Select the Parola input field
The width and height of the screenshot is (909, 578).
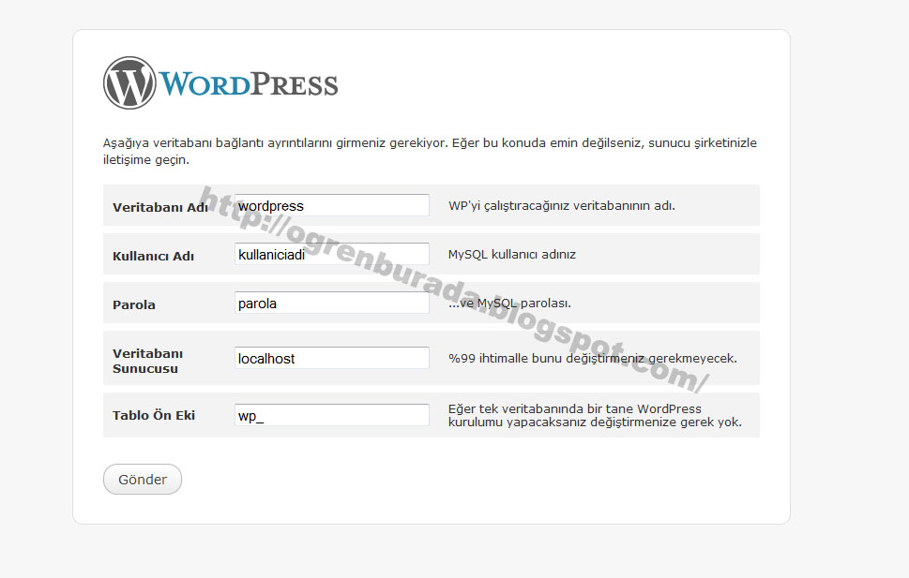pyautogui.click(x=331, y=303)
